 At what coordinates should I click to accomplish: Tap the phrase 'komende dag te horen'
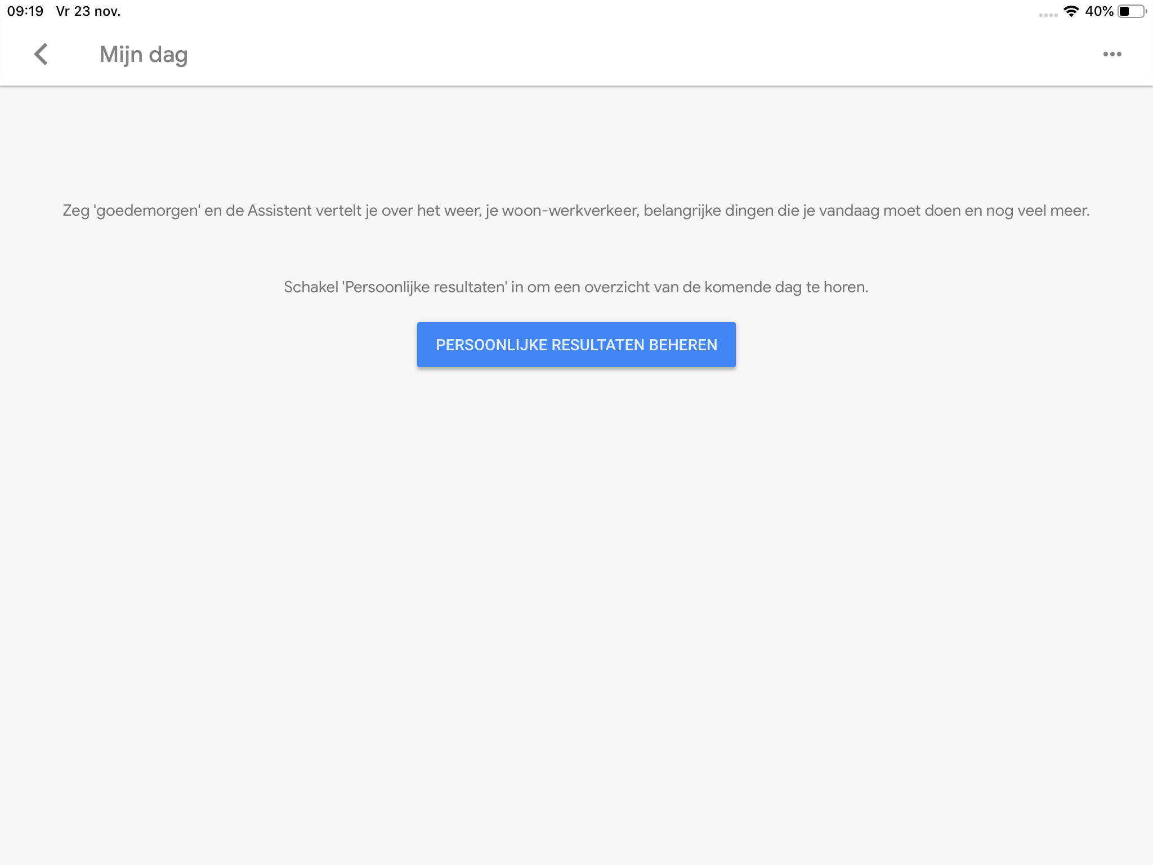(785, 287)
